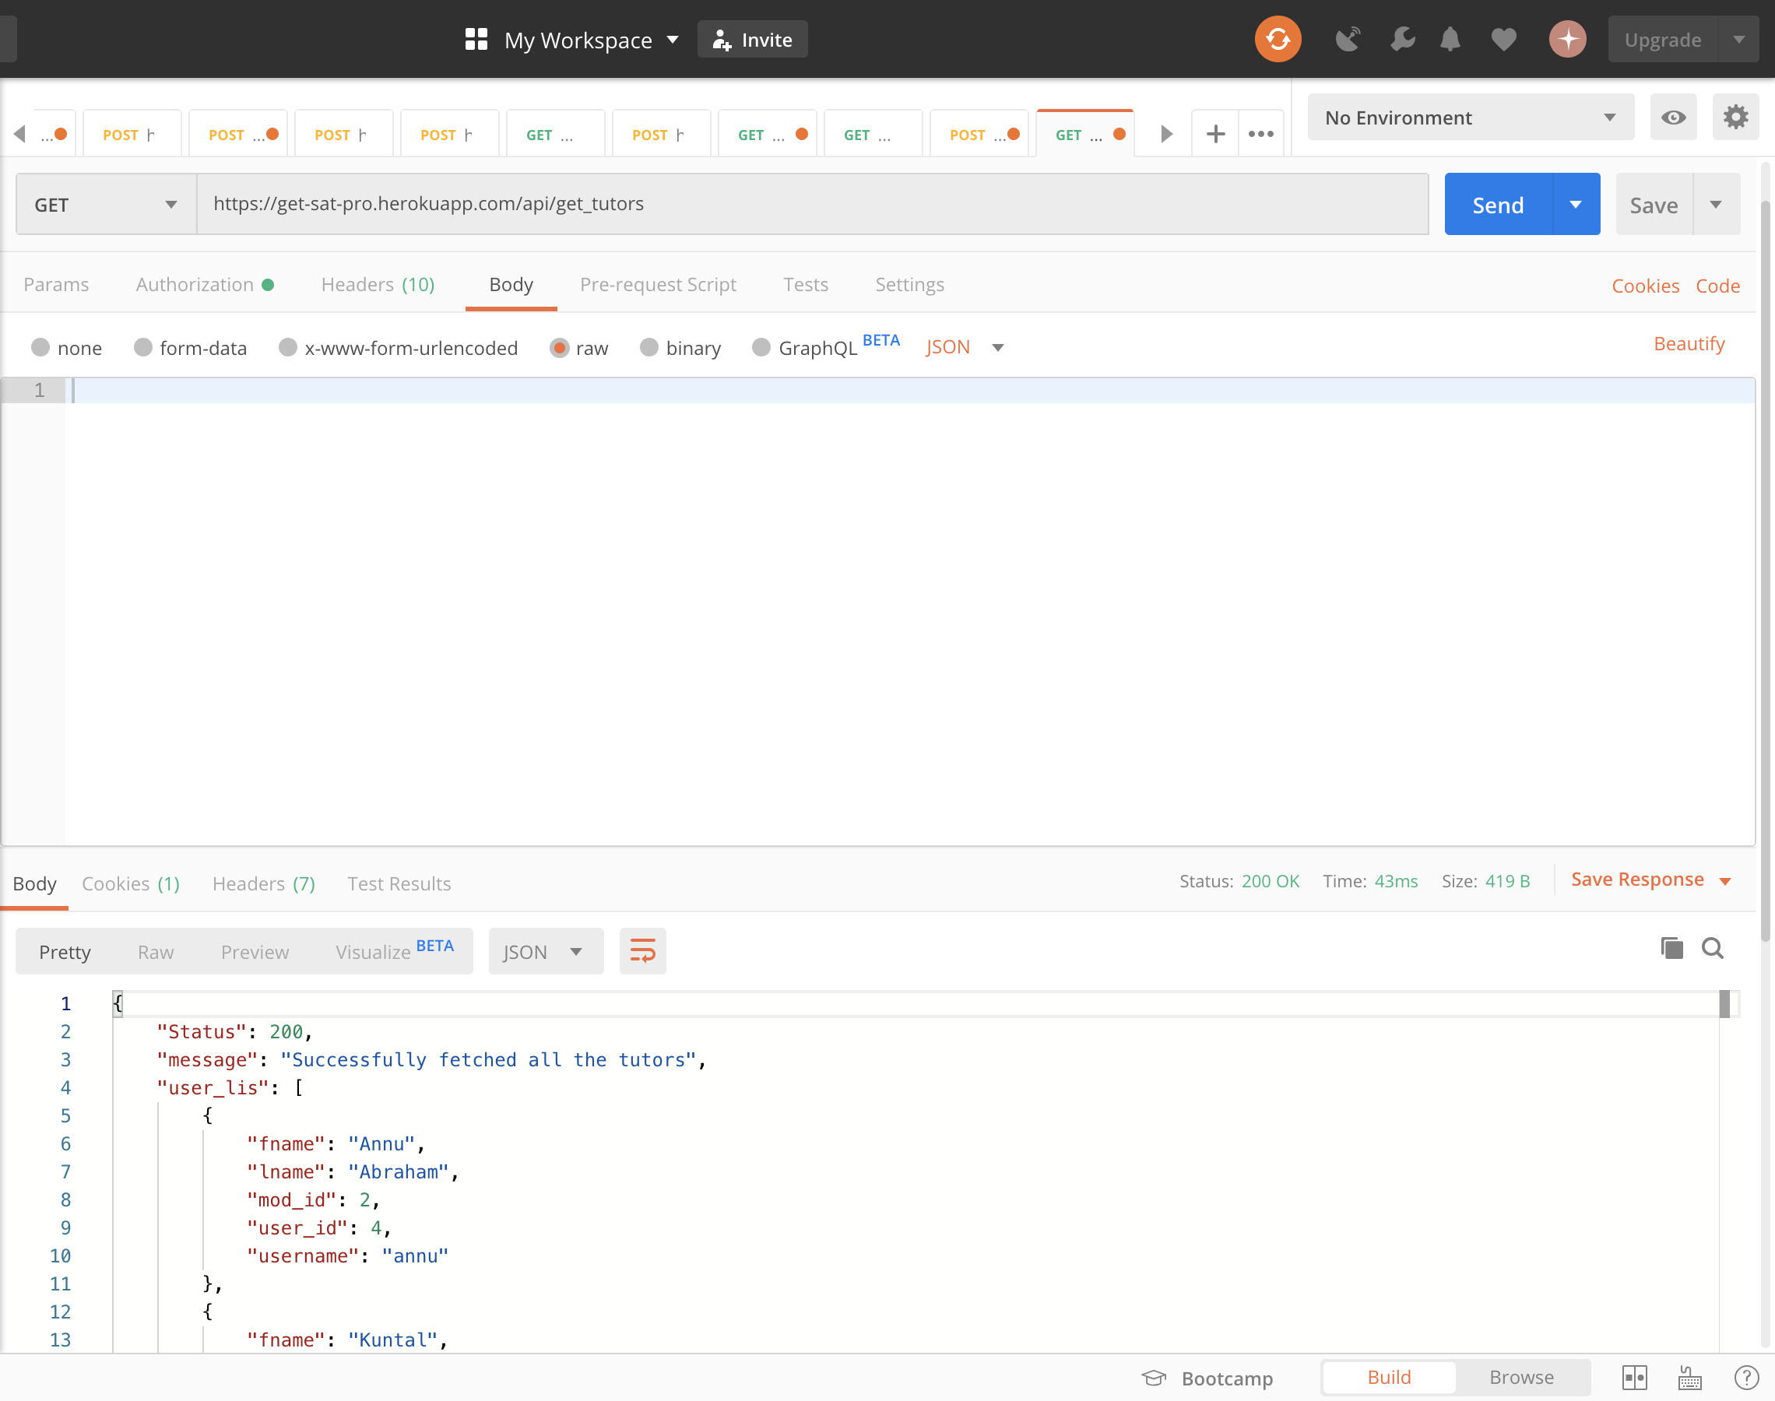Click the request URL input field
The width and height of the screenshot is (1775, 1401).
point(812,204)
